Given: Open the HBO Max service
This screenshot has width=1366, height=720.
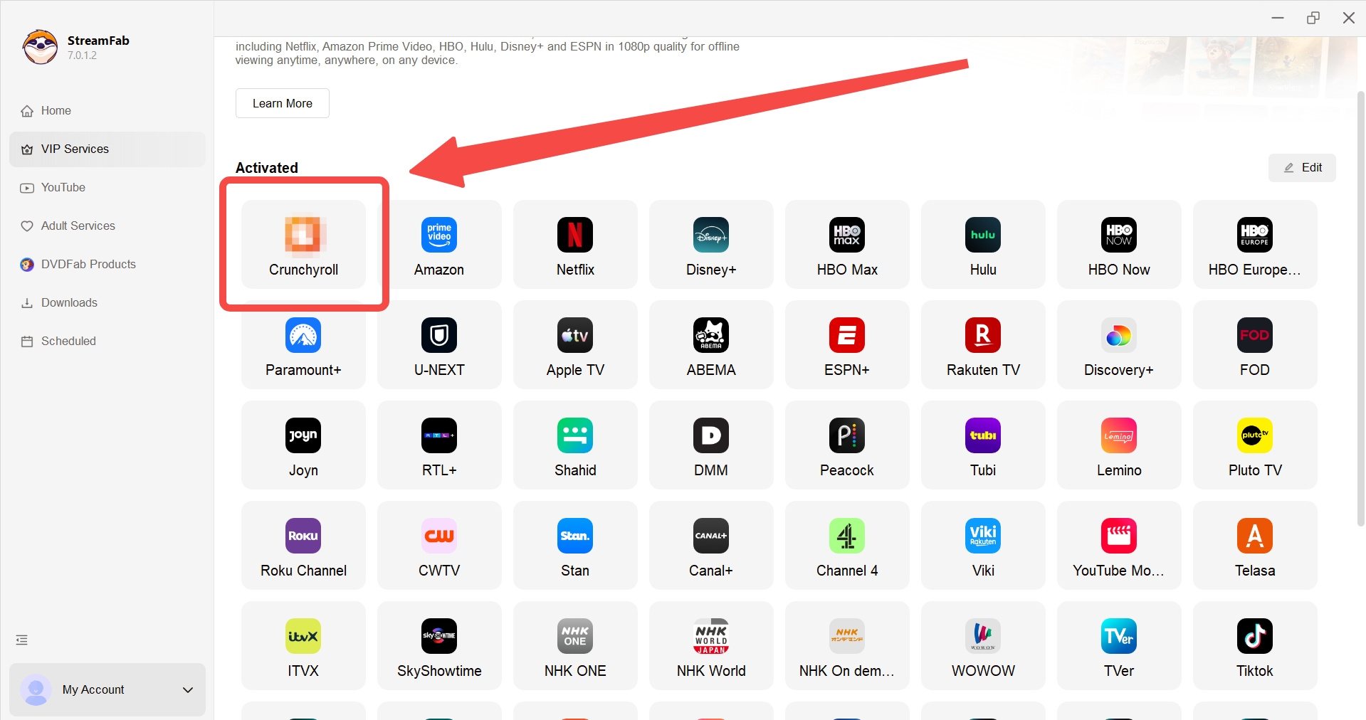Looking at the screenshot, I should point(846,245).
